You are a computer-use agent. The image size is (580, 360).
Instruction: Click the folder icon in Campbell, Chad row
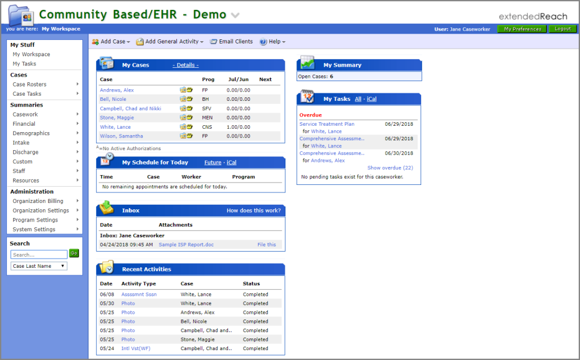(183, 108)
